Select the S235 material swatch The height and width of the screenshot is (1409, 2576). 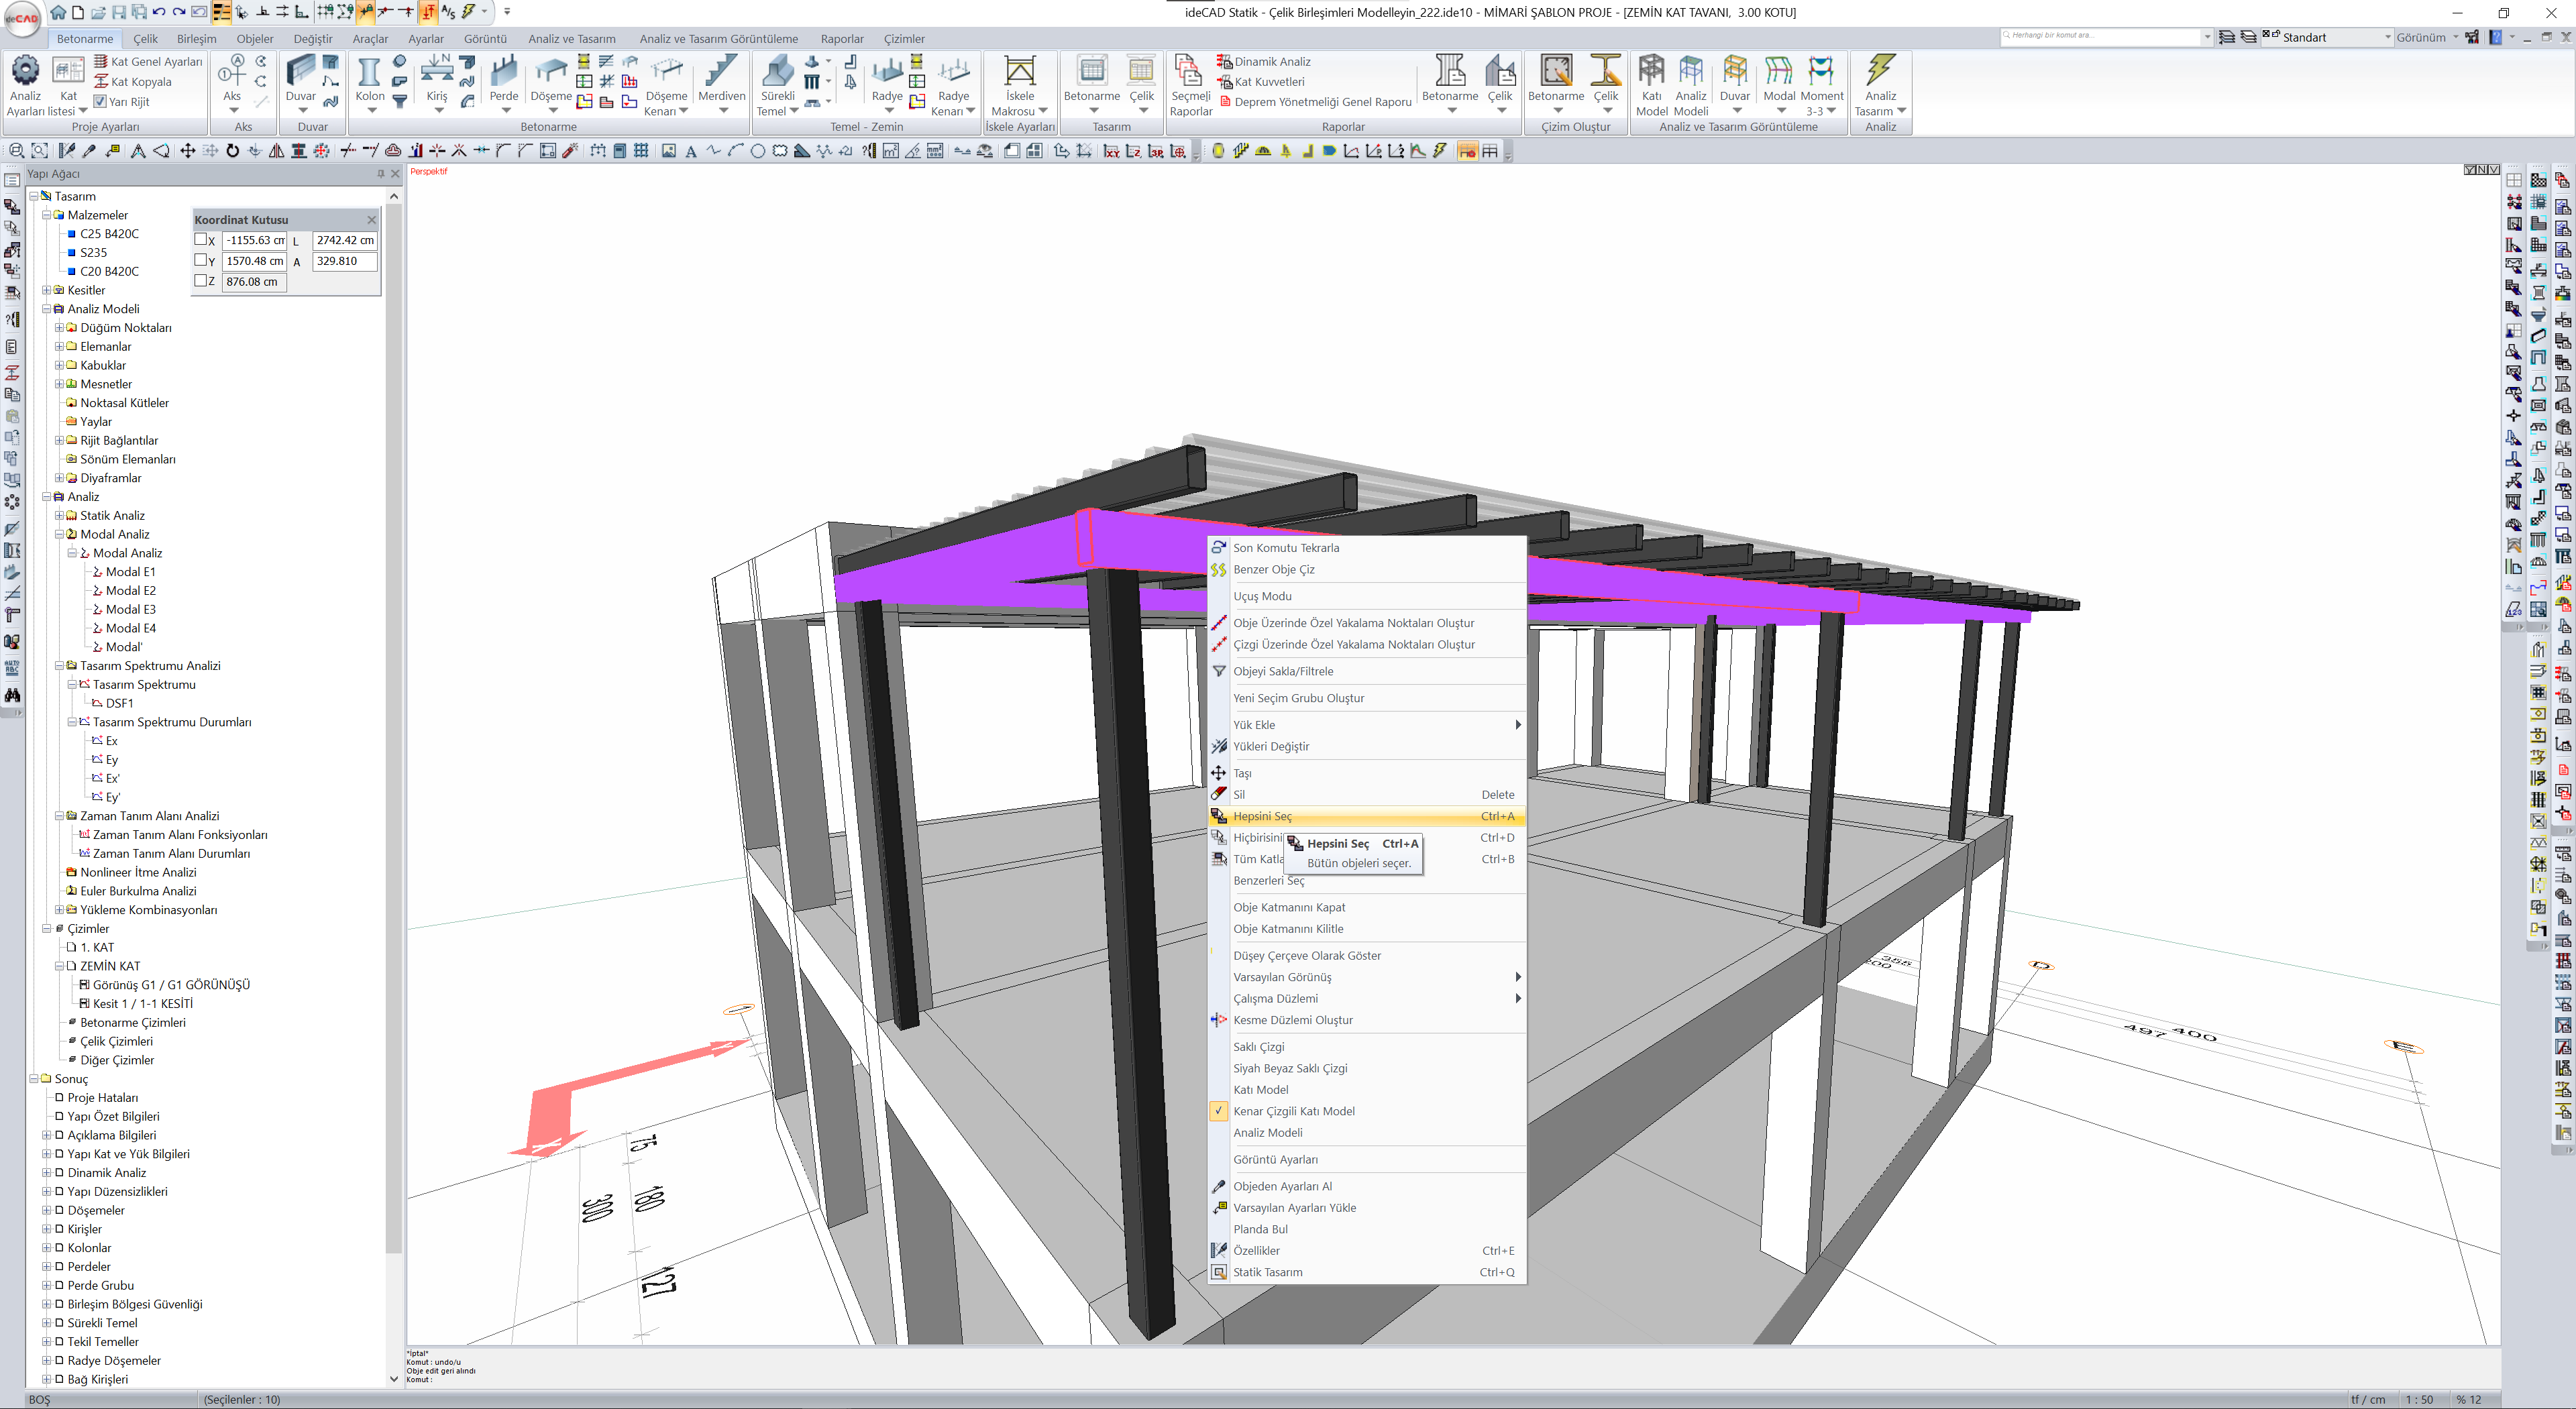72,253
